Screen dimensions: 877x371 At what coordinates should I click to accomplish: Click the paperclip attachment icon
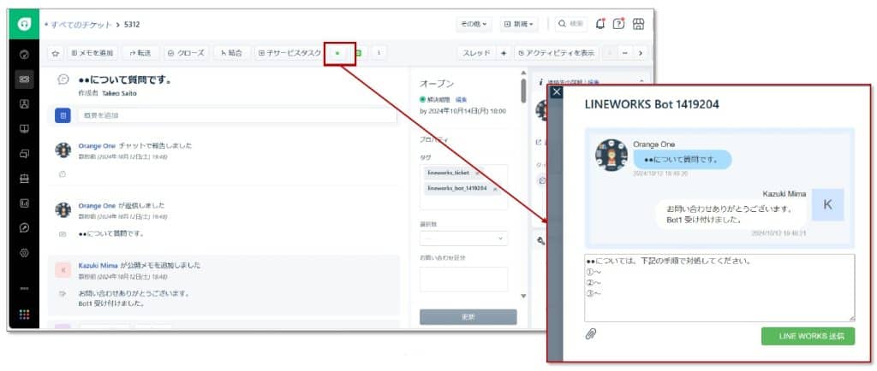point(591,334)
